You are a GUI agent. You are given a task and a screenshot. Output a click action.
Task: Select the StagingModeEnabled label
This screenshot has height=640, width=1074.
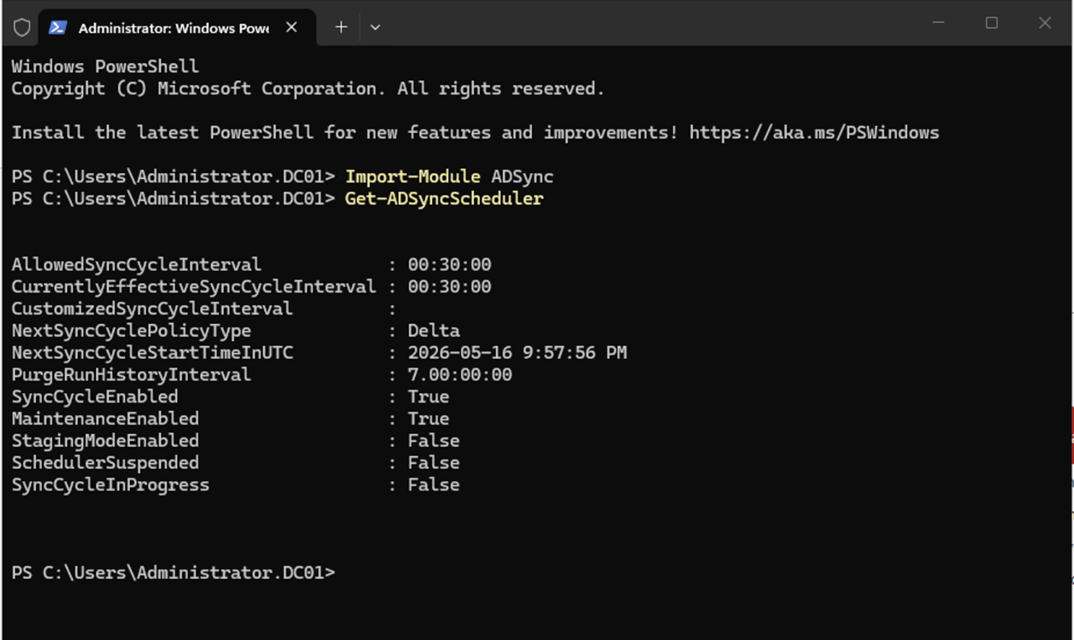click(x=106, y=440)
